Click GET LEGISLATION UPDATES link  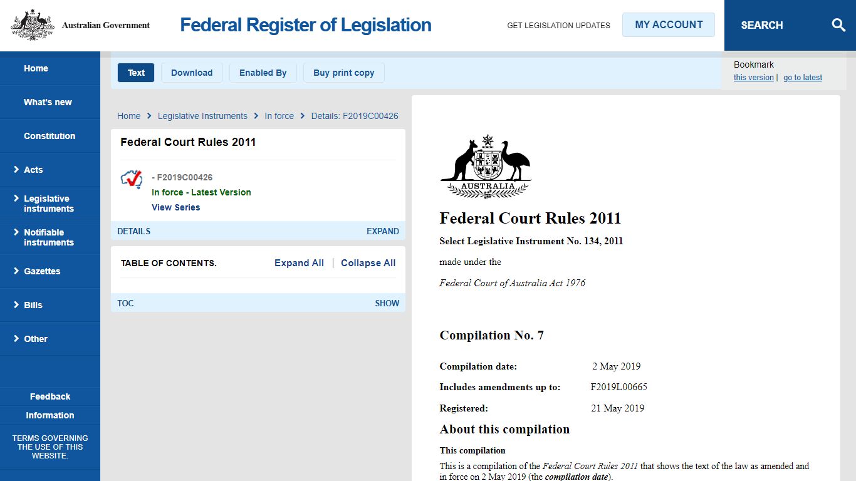(558, 26)
